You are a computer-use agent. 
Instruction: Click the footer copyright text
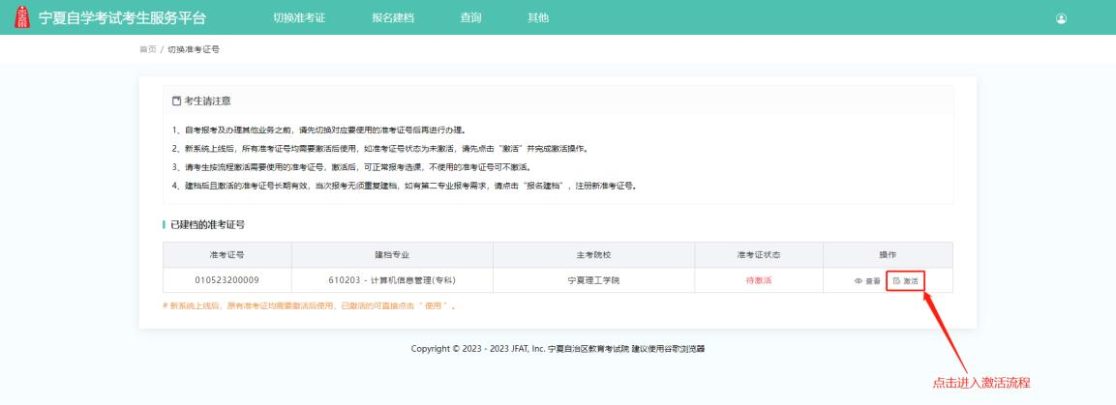[558, 349]
